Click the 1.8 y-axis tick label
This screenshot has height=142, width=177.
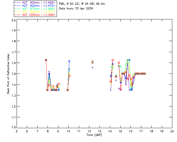point(14,41)
